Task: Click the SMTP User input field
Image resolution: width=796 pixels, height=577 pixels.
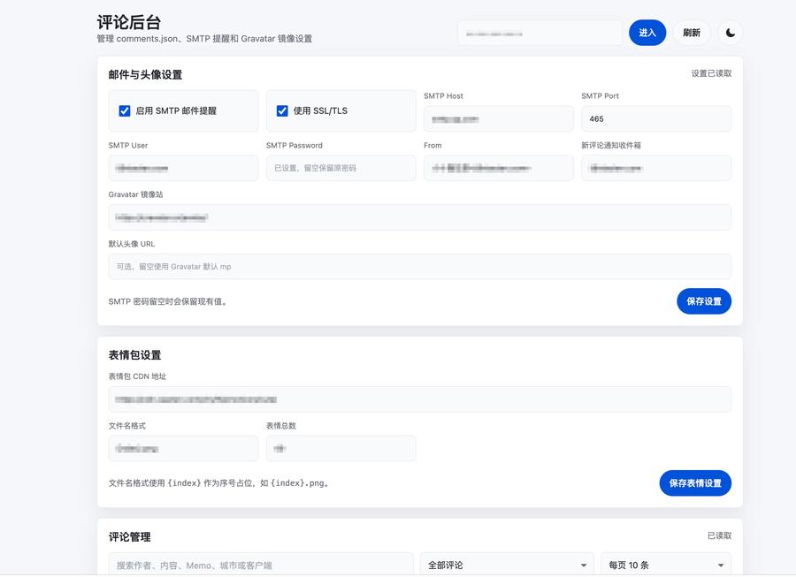Action: pos(183,169)
